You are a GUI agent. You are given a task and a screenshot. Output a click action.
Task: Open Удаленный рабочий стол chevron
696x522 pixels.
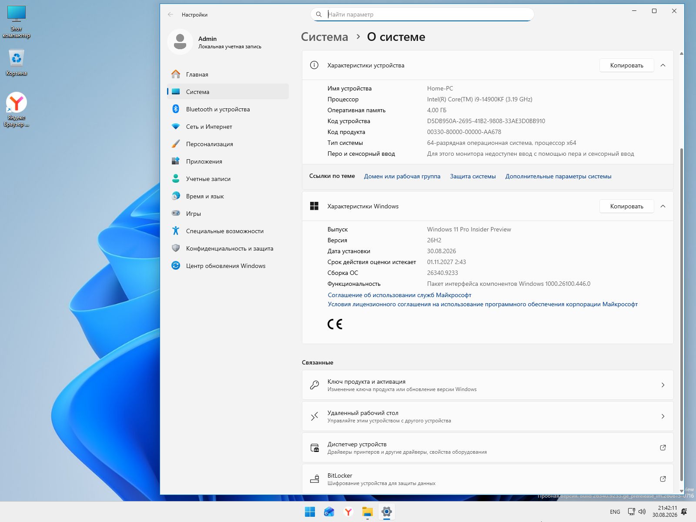coord(663,416)
